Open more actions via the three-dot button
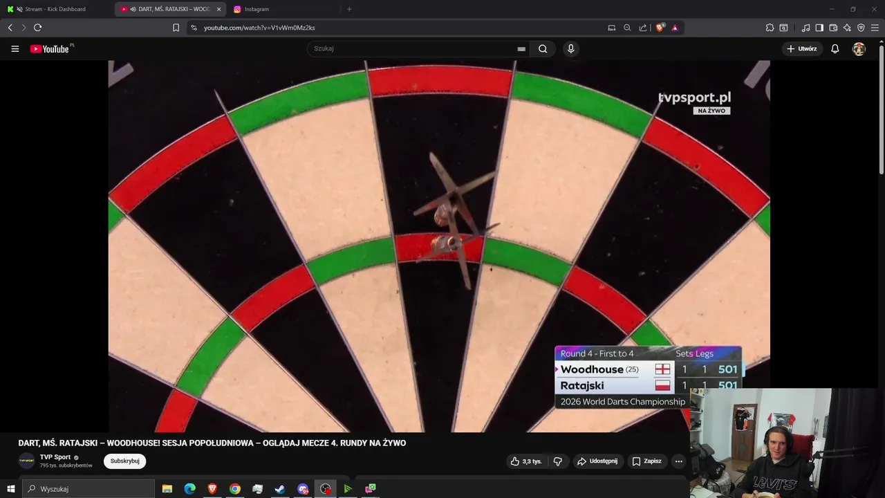The width and height of the screenshot is (885, 498). pos(678,461)
